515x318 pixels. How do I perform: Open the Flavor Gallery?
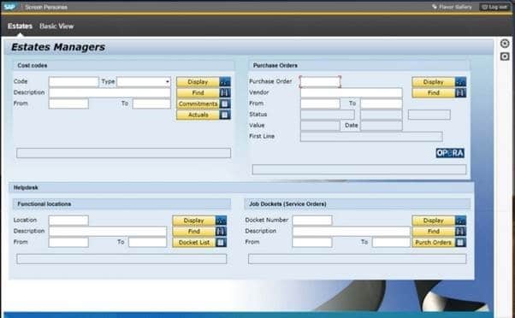pos(453,7)
